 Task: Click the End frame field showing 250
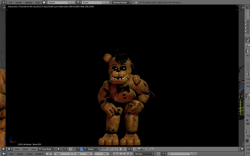click(x=83, y=154)
